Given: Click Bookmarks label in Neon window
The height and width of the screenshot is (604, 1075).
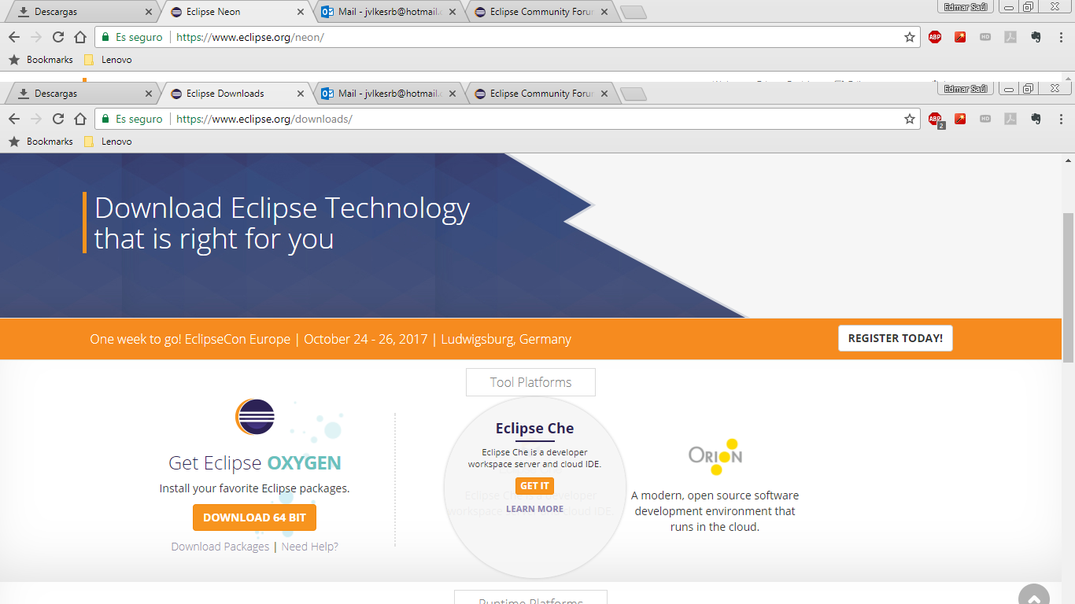Looking at the screenshot, I should [x=50, y=60].
